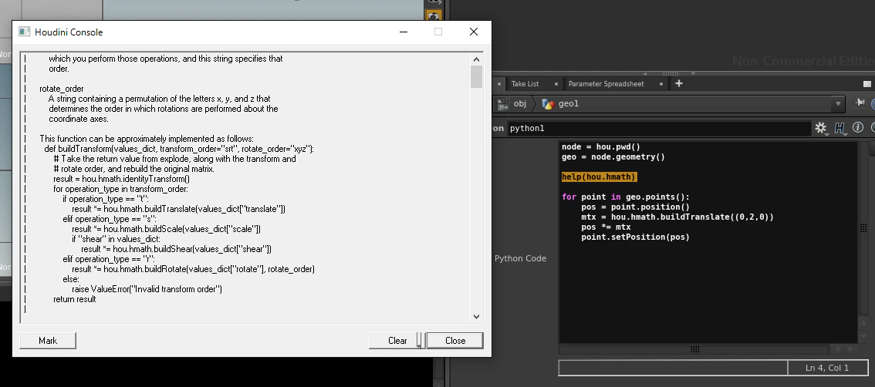
Task: Click the maximize pane icon at tab bar right
Action: pyautogui.click(x=867, y=84)
